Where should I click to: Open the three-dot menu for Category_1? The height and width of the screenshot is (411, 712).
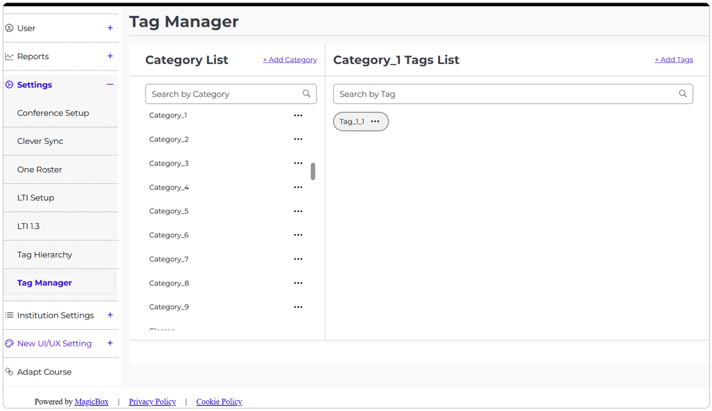click(x=298, y=115)
